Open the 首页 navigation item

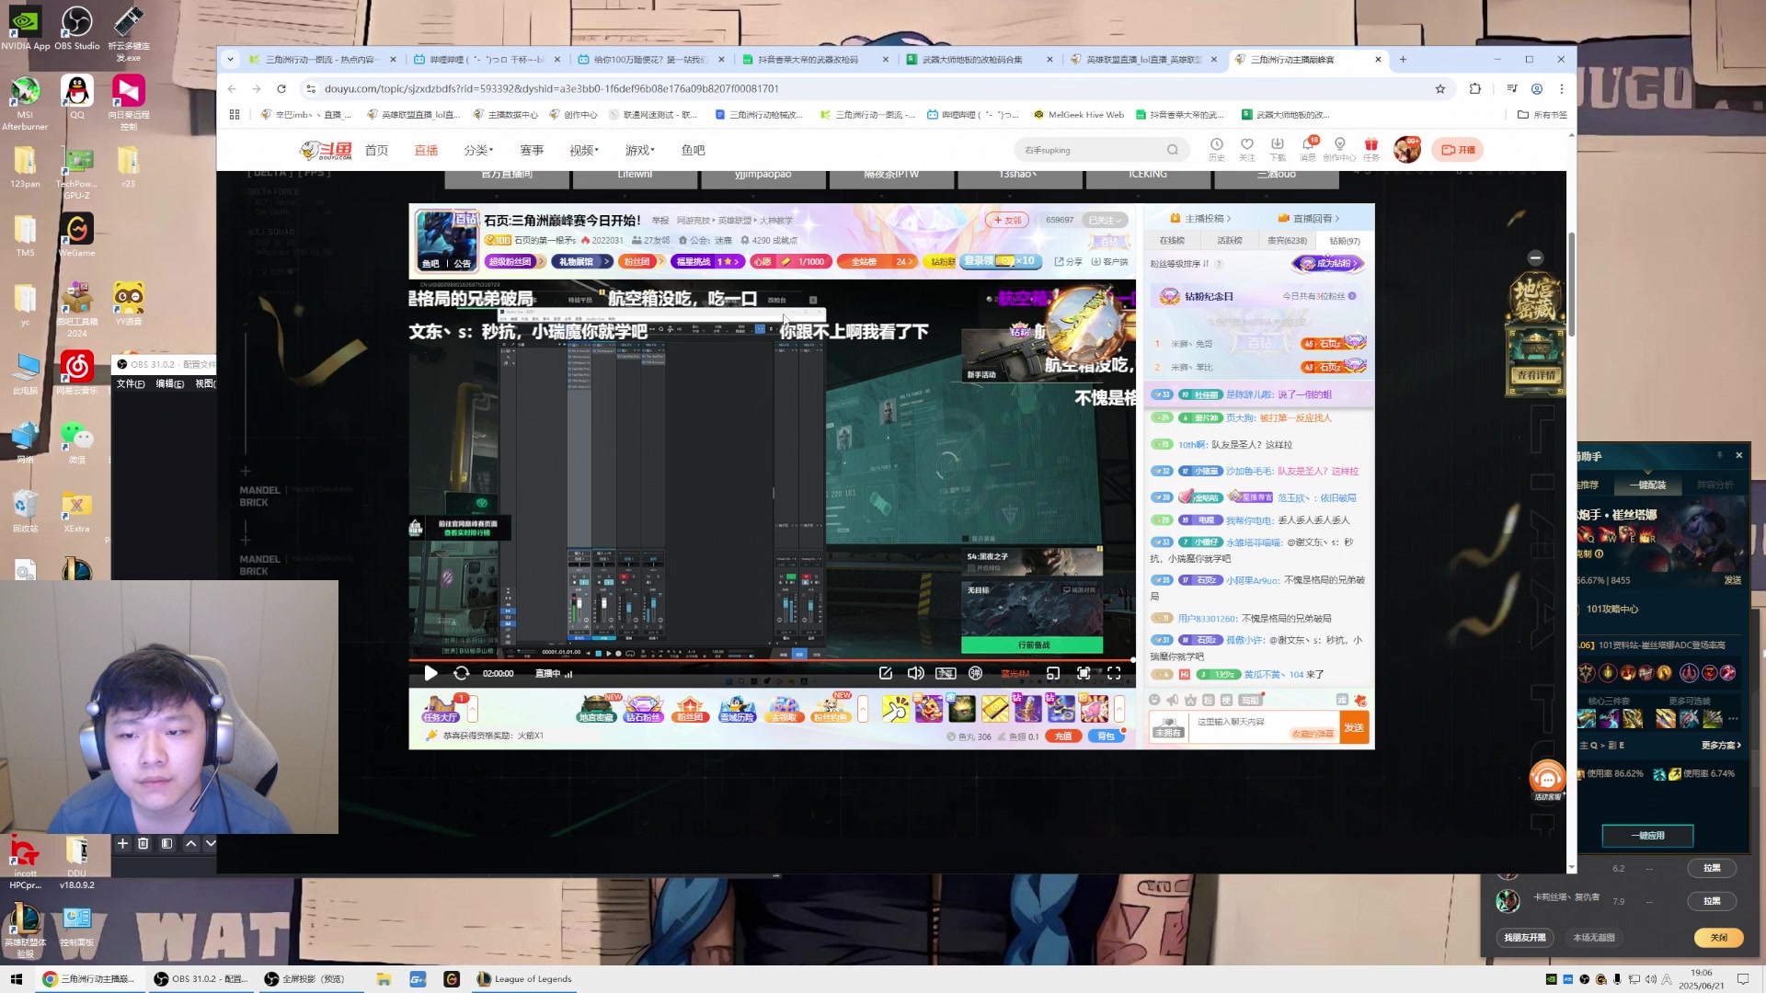point(376,150)
